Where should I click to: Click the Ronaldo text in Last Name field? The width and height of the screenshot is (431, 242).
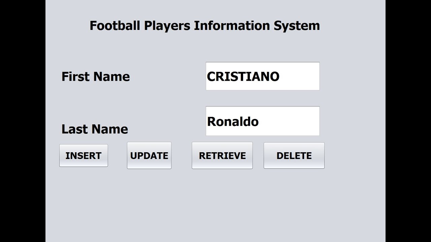pos(233,121)
